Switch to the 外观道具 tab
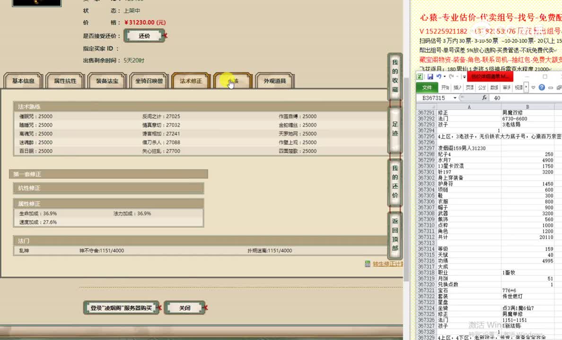 tap(274, 81)
